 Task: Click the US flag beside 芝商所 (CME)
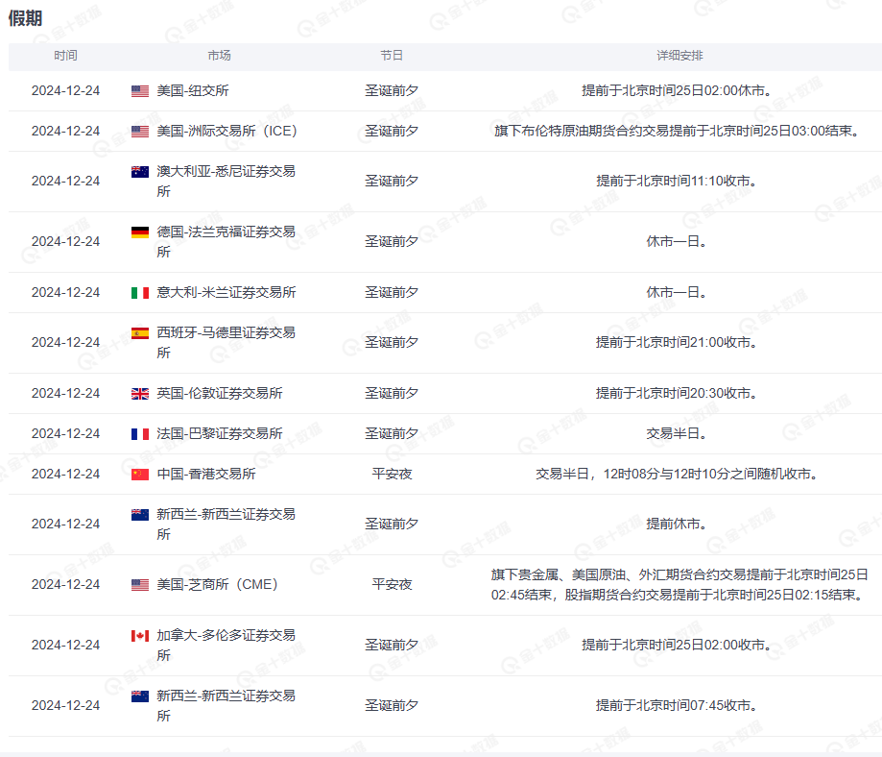[x=140, y=585]
